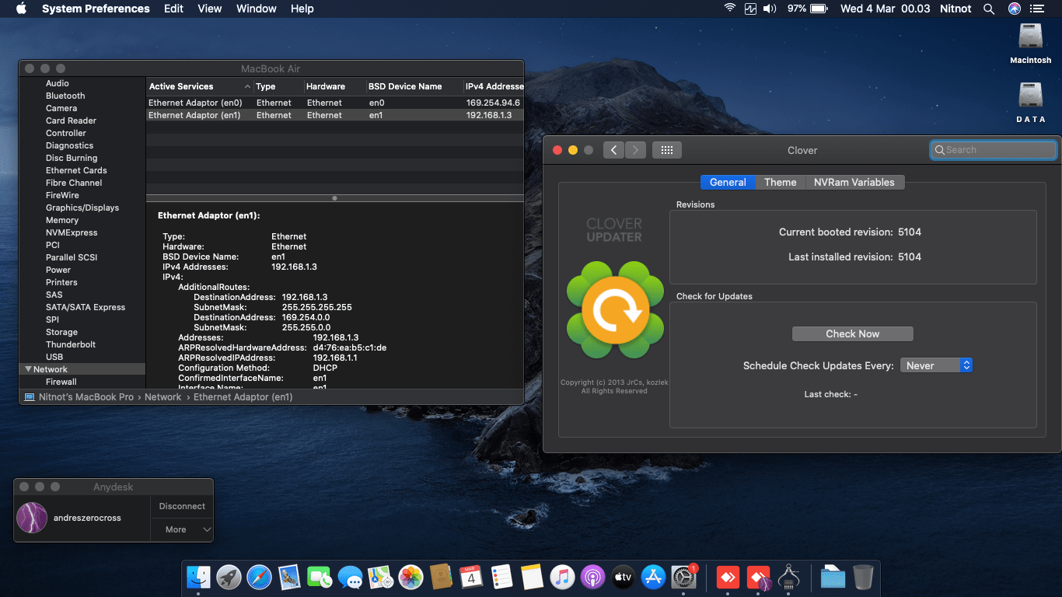Image resolution: width=1062 pixels, height=597 pixels.
Task: Open the View menu
Action: (x=210, y=9)
